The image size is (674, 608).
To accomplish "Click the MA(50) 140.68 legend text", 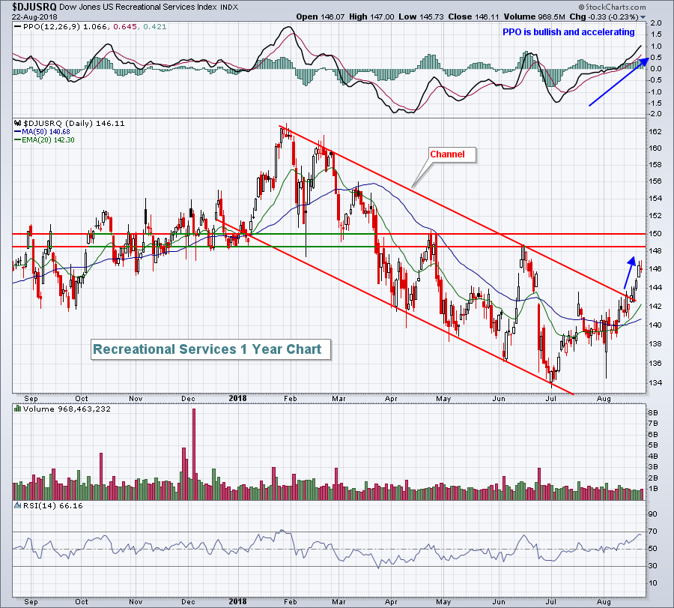I will pos(46,132).
